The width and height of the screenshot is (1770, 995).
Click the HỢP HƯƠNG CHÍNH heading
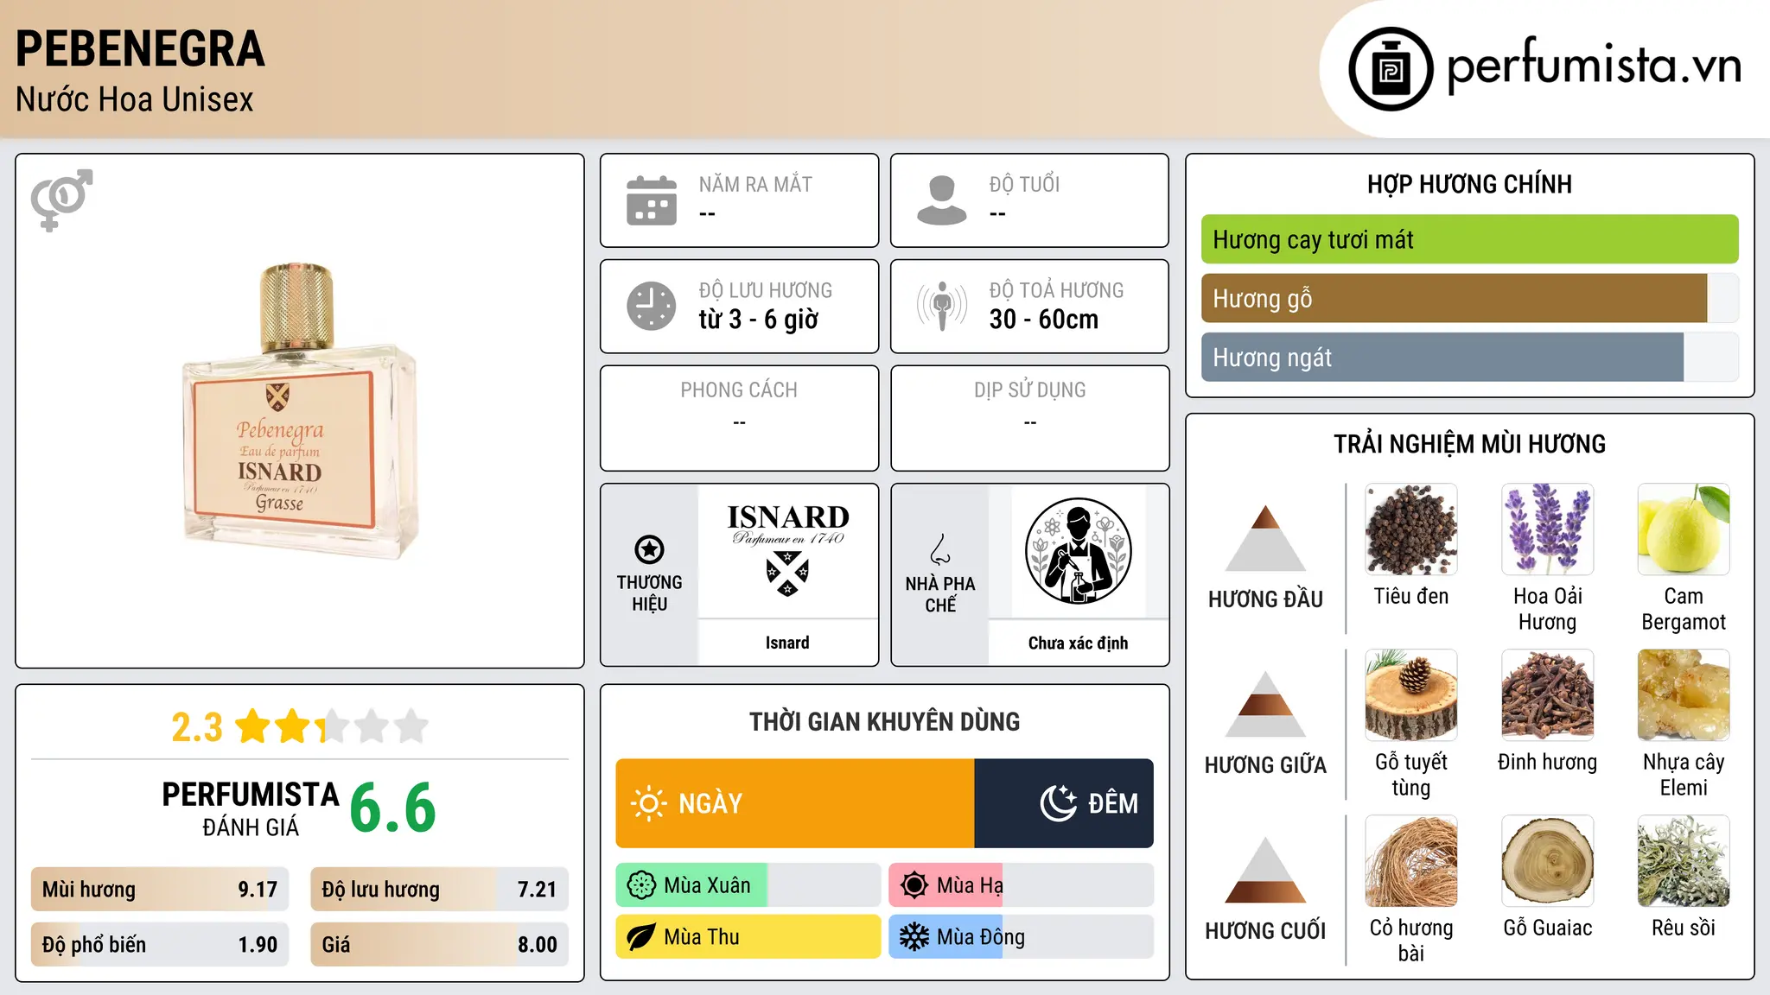1469,184
